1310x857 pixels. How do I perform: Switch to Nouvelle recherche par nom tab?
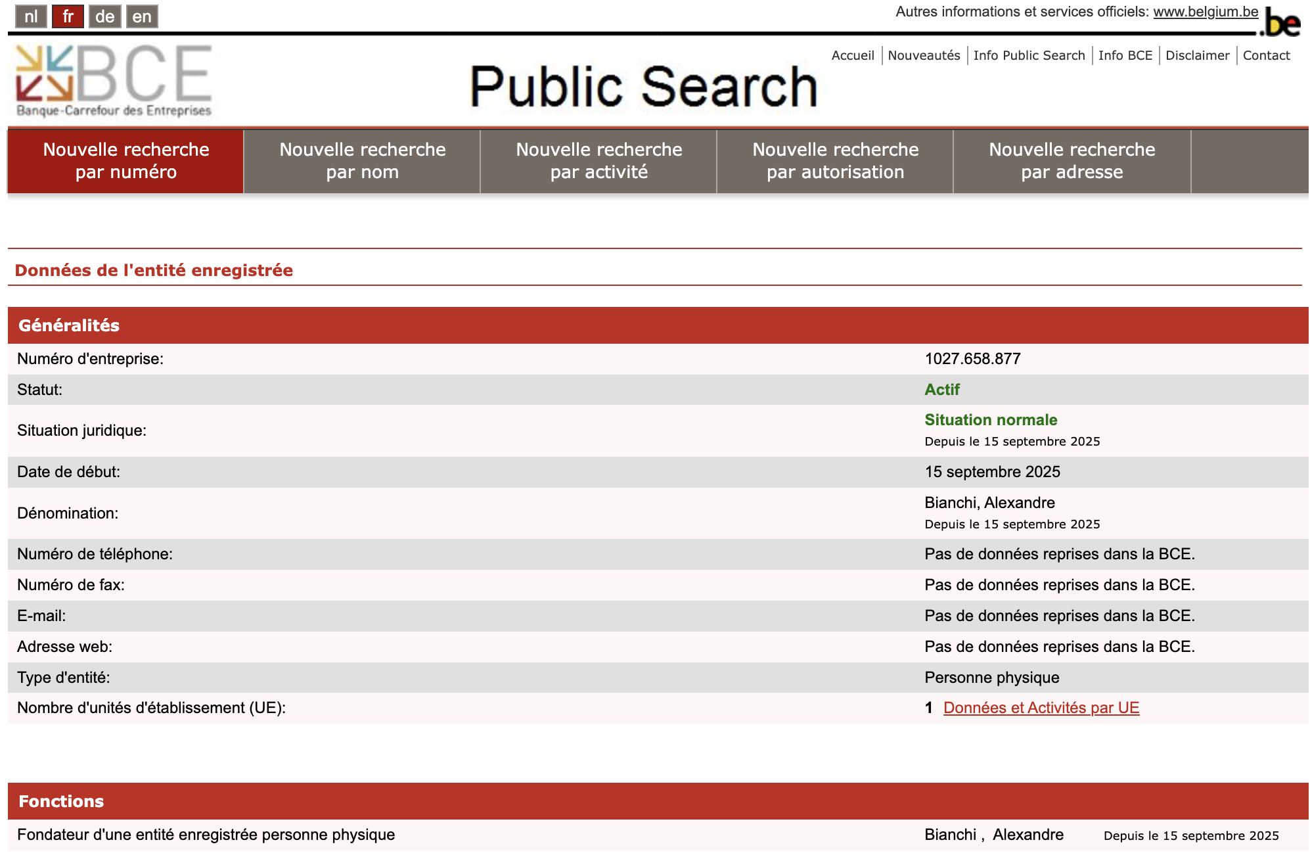click(361, 161)
